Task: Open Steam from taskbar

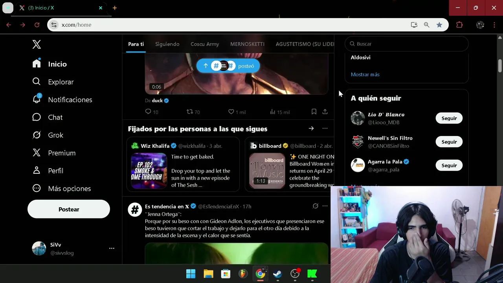Action: pos(277,274)
